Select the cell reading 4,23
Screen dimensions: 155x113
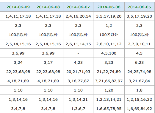[78, 62]
